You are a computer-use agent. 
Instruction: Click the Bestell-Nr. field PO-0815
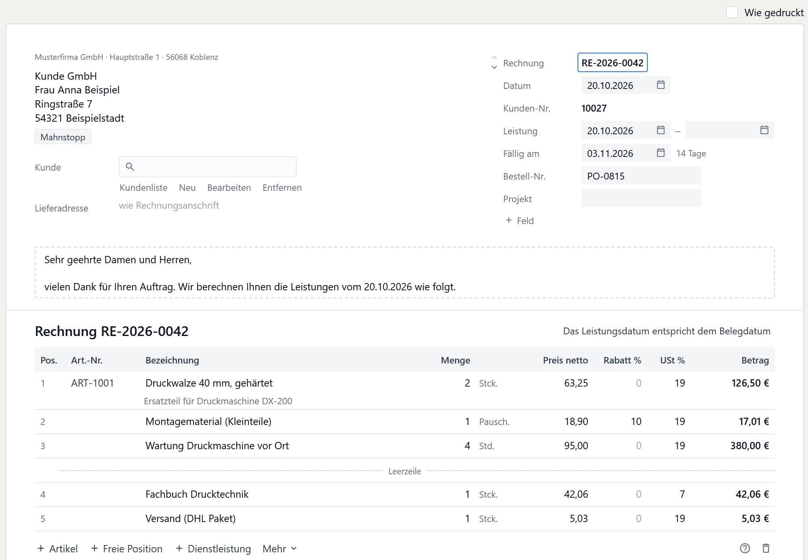(x=641, y=176)
